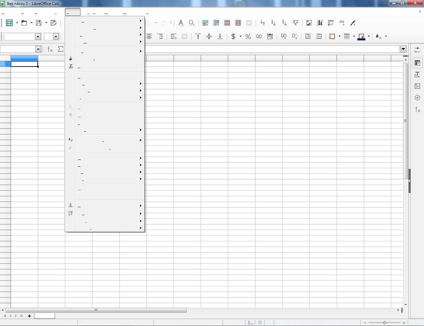Toggle the Merge and Center Cells icon
The width and height of the screenshot is (424, 326).
pyautogui.click(x=185, y=36)
